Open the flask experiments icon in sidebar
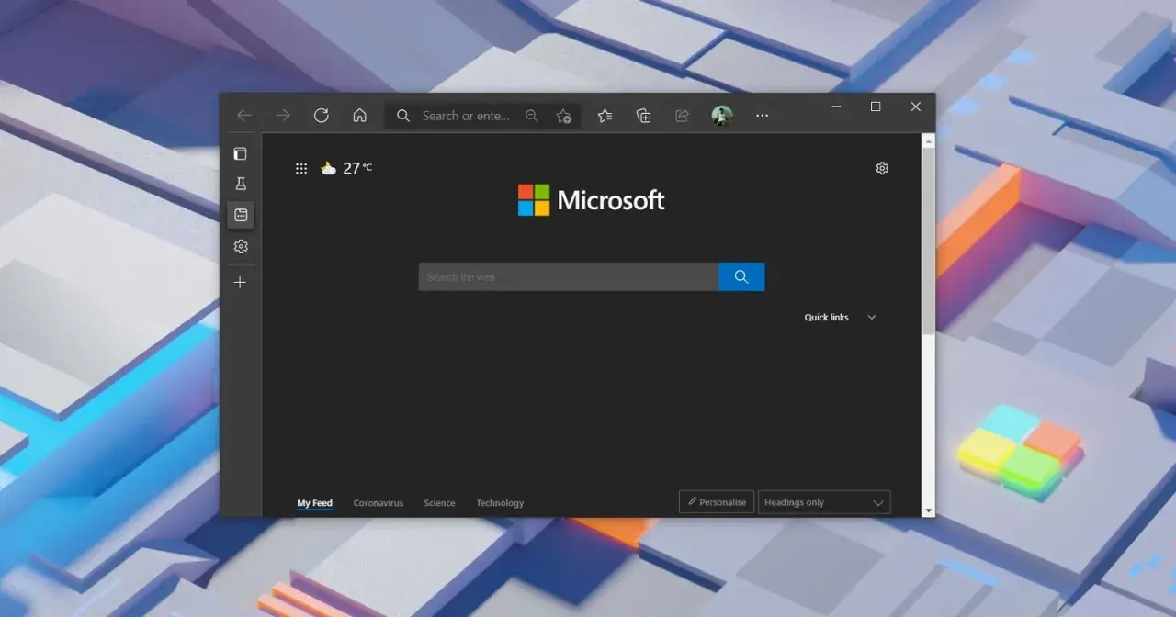 [x=241, y=185]
